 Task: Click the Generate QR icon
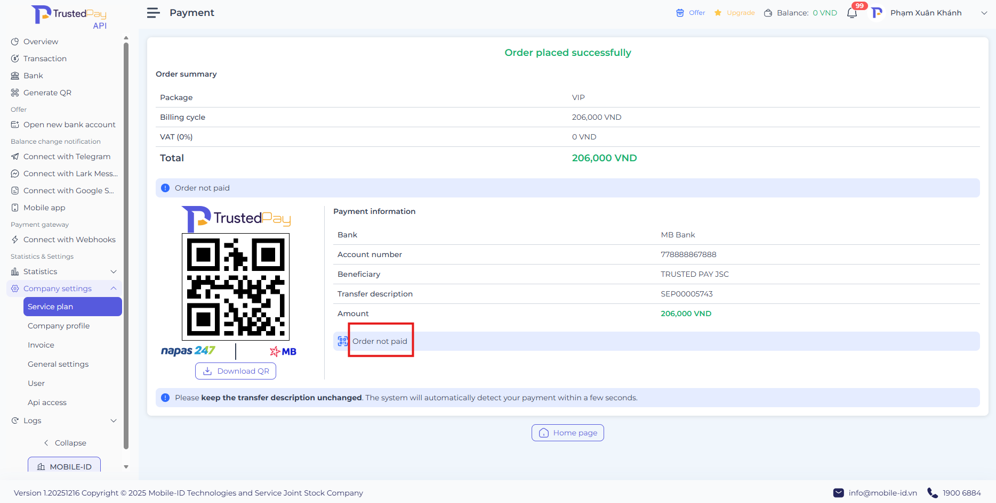pyautogui.click(x=15, y=93)
